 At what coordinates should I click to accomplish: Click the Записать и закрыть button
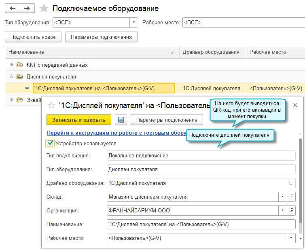click(x=79, y=120)
